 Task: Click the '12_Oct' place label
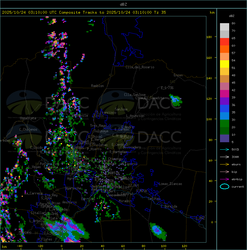[134, 185]
